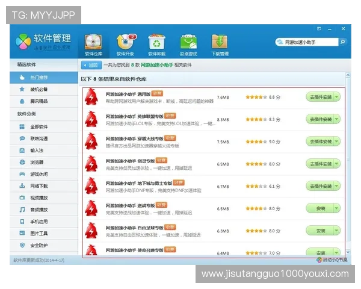This screenshot has height=289, width=361.
Task: Click 去插件安装 for 地下城与勇士专版
Action: [320, 186]
